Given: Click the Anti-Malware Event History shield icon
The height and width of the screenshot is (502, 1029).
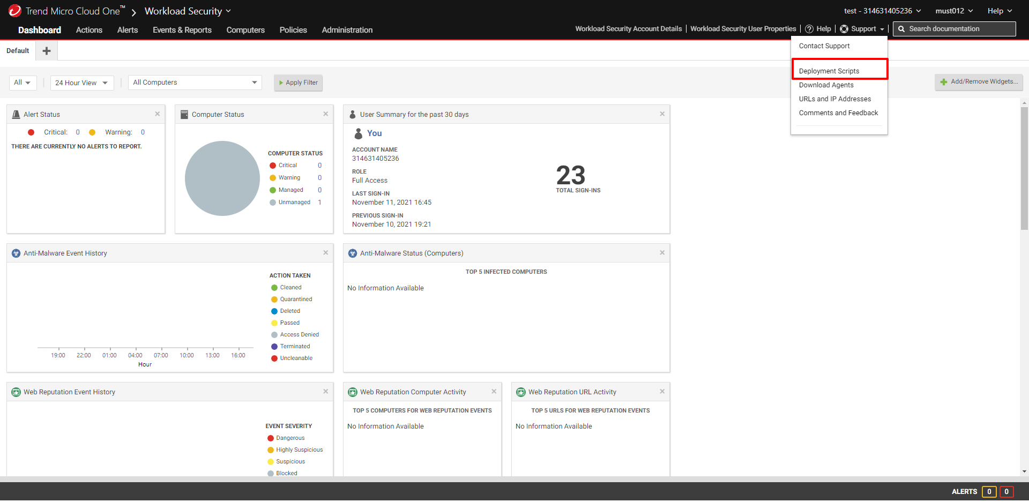Looking at the screenshot, I should coord(16,252).
